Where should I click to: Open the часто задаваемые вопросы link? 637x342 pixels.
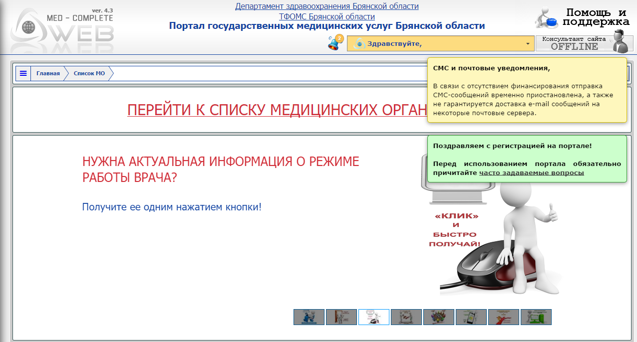coord(531,173)
